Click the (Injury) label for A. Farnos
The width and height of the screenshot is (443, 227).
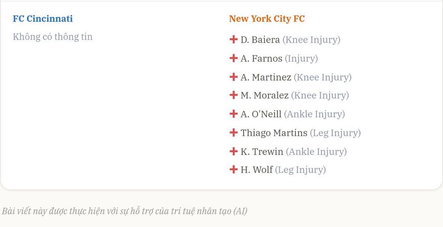301,59
